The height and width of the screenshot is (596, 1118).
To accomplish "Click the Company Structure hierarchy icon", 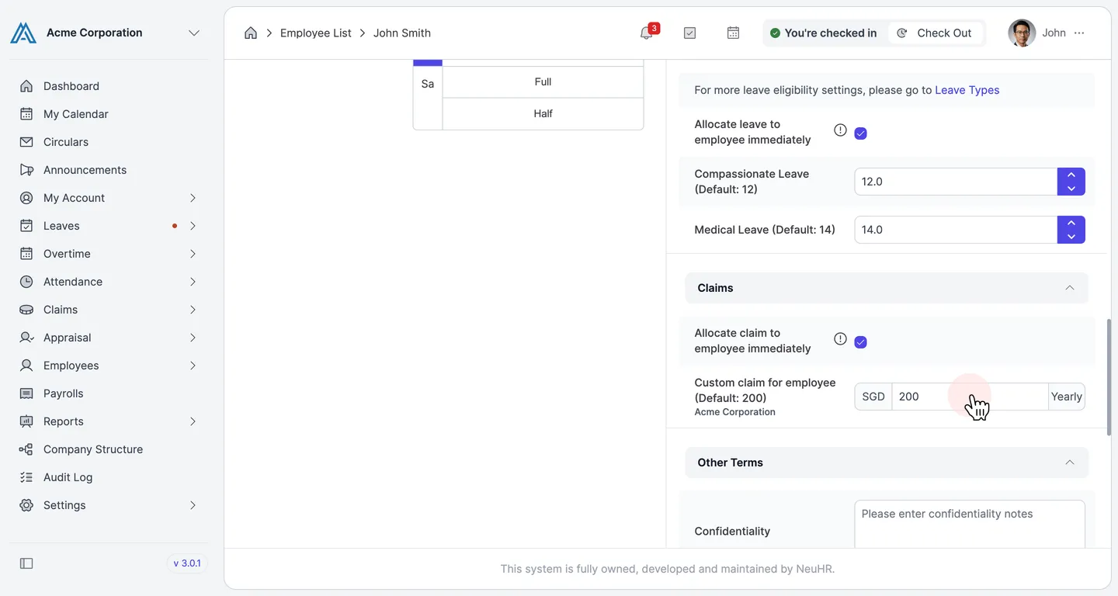I will [26, 449].
